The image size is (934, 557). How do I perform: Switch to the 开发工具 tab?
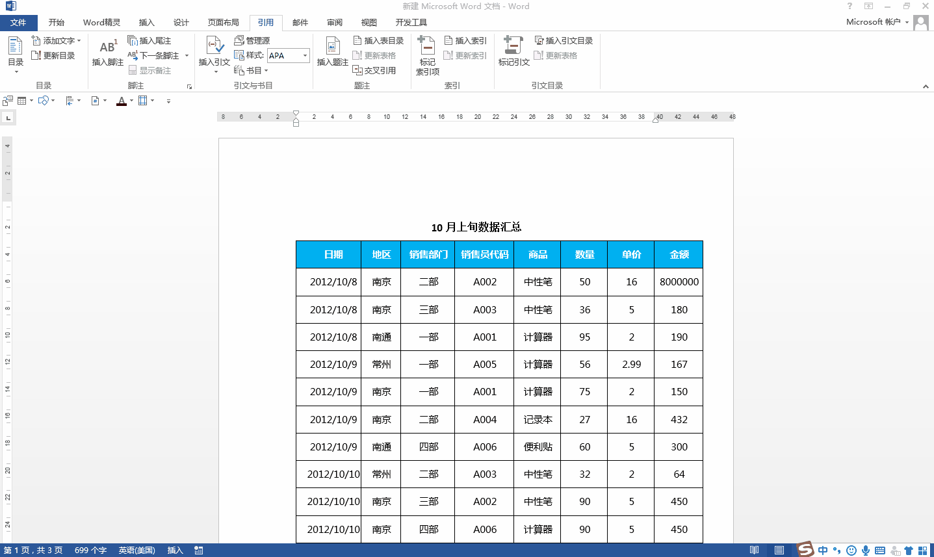coord(411,23)
